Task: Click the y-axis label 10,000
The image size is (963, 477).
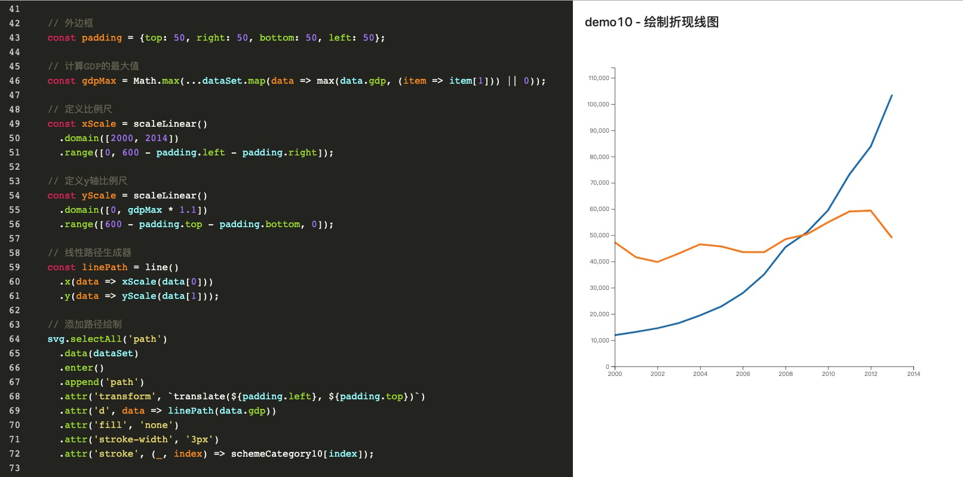Action: 600,340
